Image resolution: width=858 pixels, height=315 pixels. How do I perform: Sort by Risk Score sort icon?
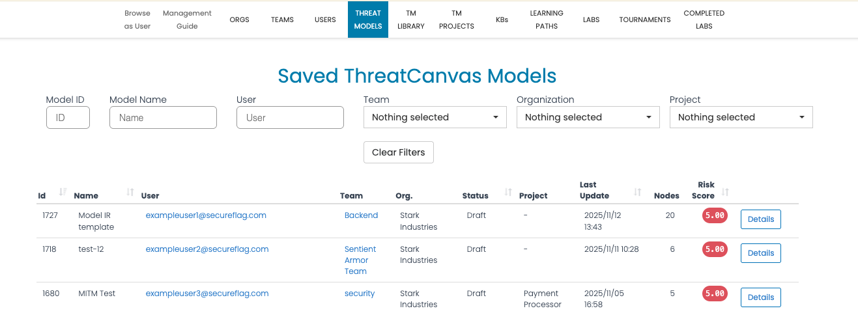[725, 192]
